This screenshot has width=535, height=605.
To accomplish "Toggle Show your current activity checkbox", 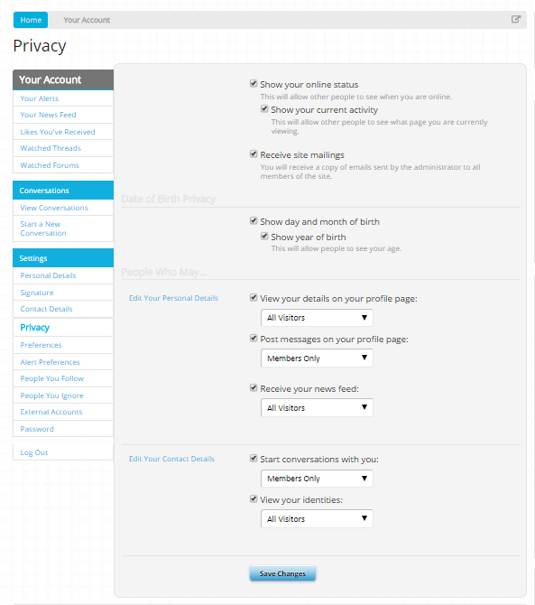I will [x=264, y=108].
